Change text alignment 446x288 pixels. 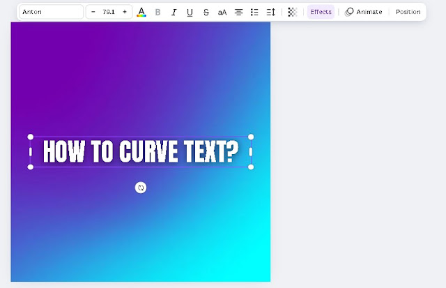(x=238, y=12)
